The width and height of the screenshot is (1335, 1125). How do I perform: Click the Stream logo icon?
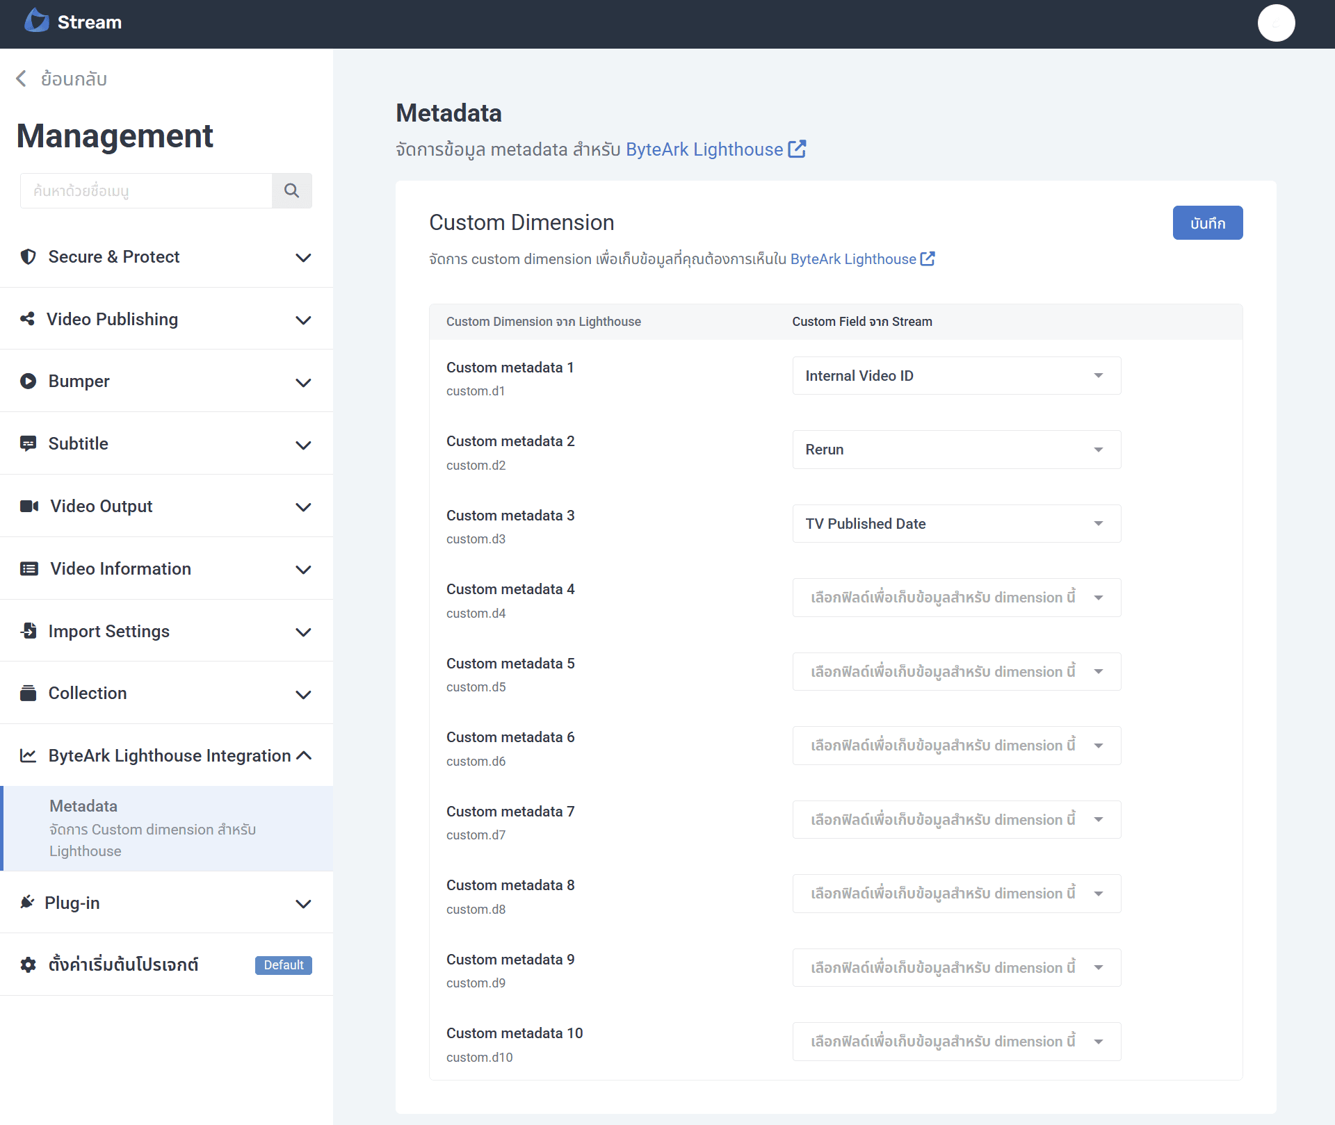[37, 22]
